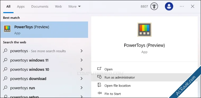Choose Open in the action list
This screenshot has height=98, width=201.
coord(144,69)
